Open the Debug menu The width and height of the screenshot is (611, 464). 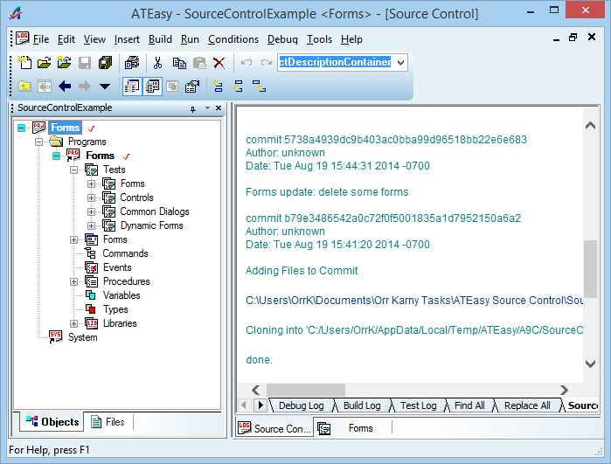click(x=282, y=39)
